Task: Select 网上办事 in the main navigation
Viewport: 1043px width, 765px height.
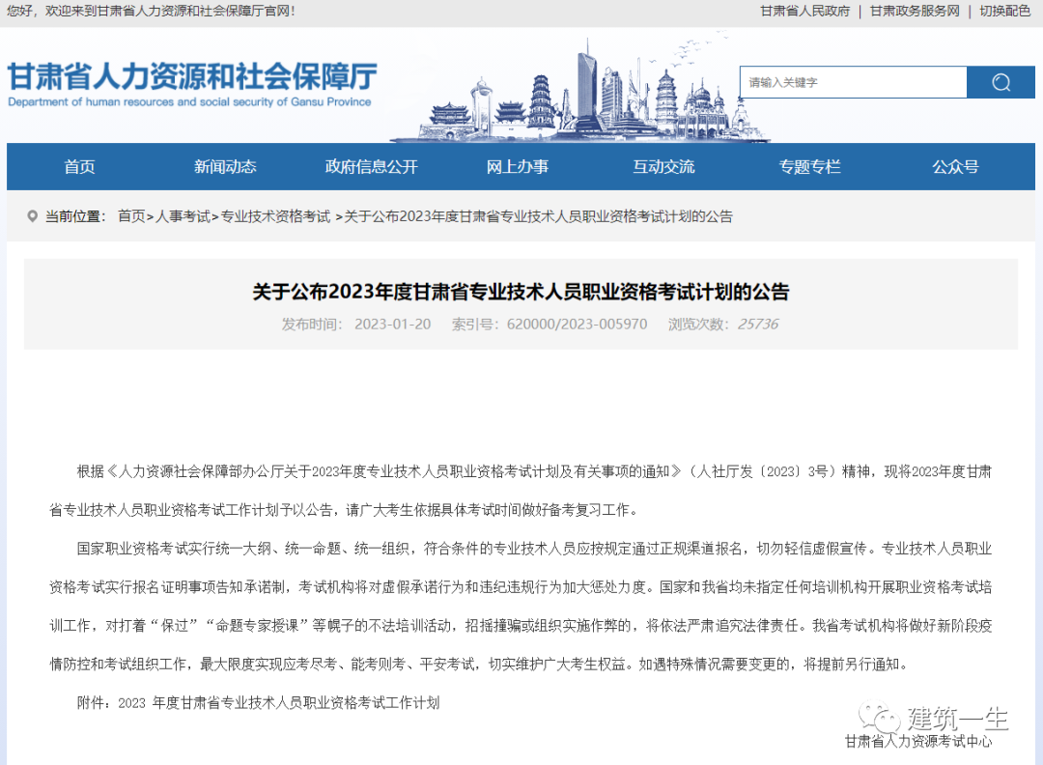Action: pyautogui.click(x=517, y=166)
